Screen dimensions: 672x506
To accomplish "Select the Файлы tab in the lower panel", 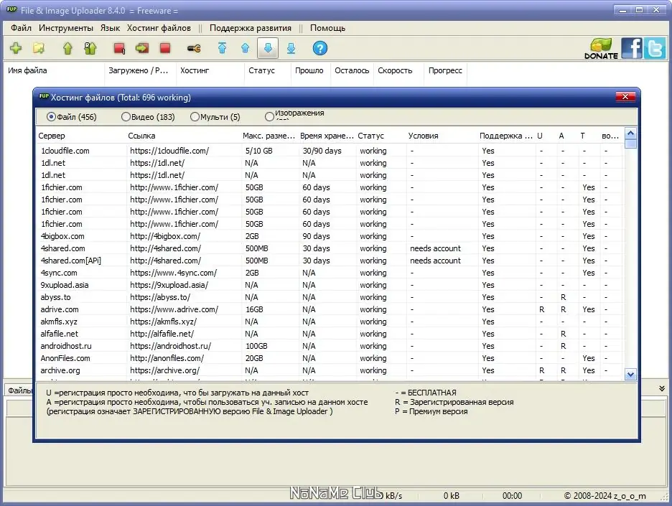I will 19,390.
